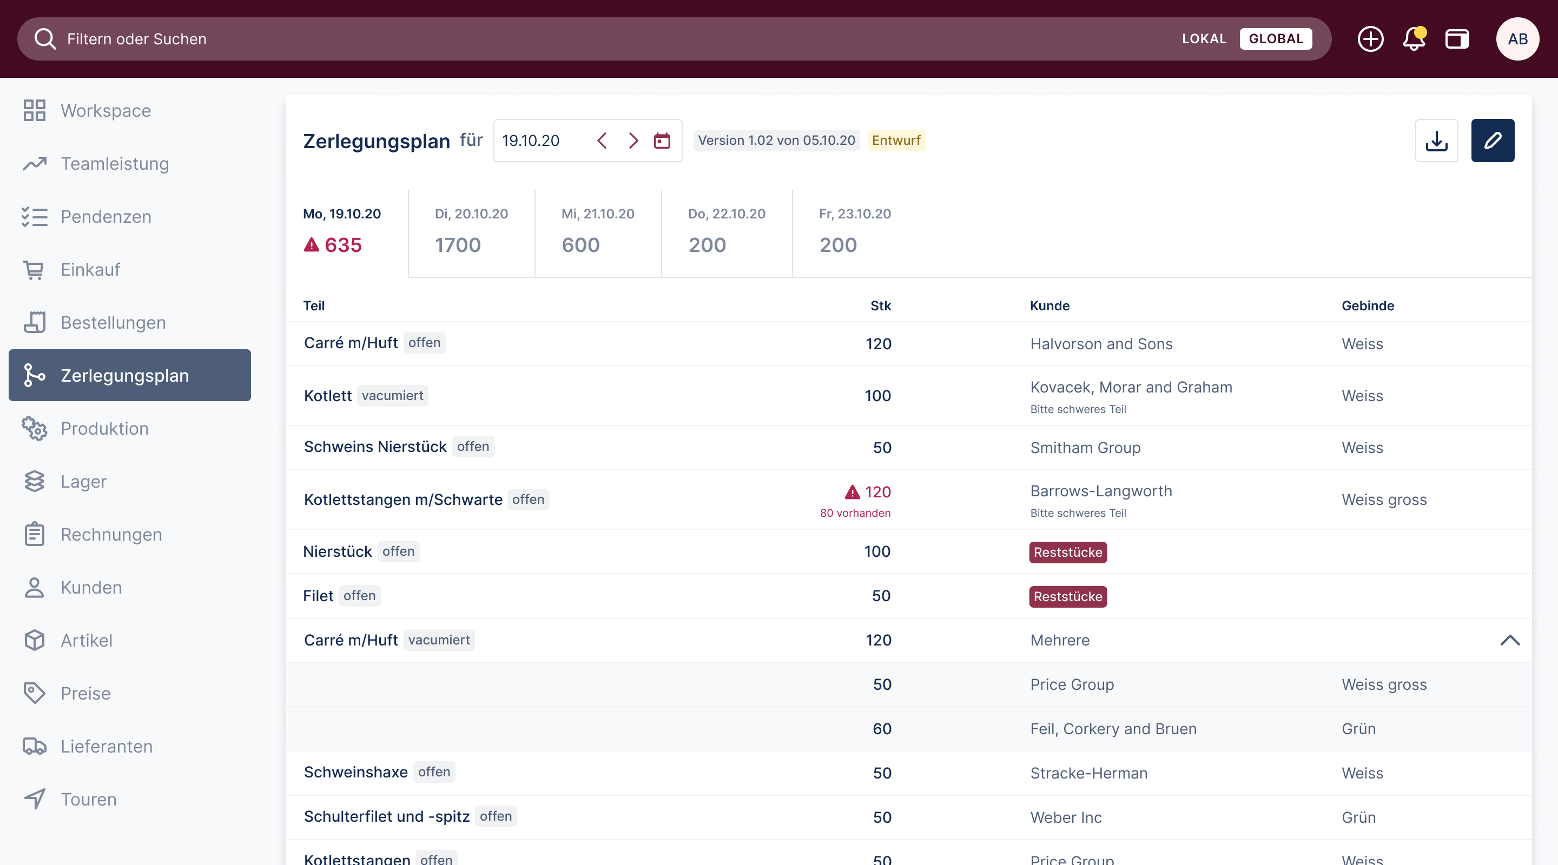Click the Halvorson and Sons customer
Viewport: 1558px width, 865px height.
(1101, 344)
